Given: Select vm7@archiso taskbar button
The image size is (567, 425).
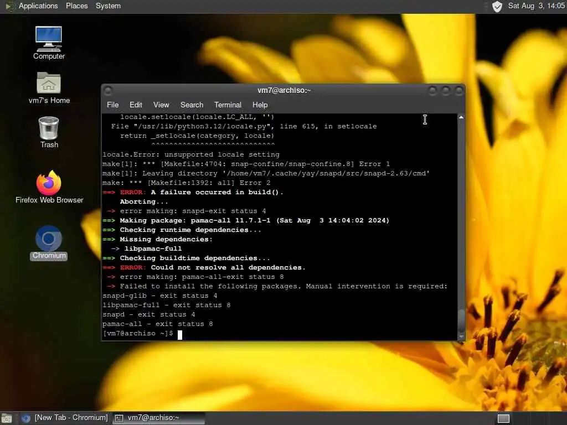Looking at the screenshot, I should pos(158,418).
